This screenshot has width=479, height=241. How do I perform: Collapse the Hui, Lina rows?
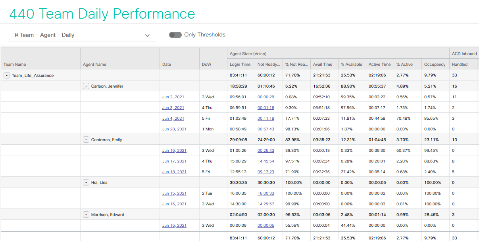[86, 182]
